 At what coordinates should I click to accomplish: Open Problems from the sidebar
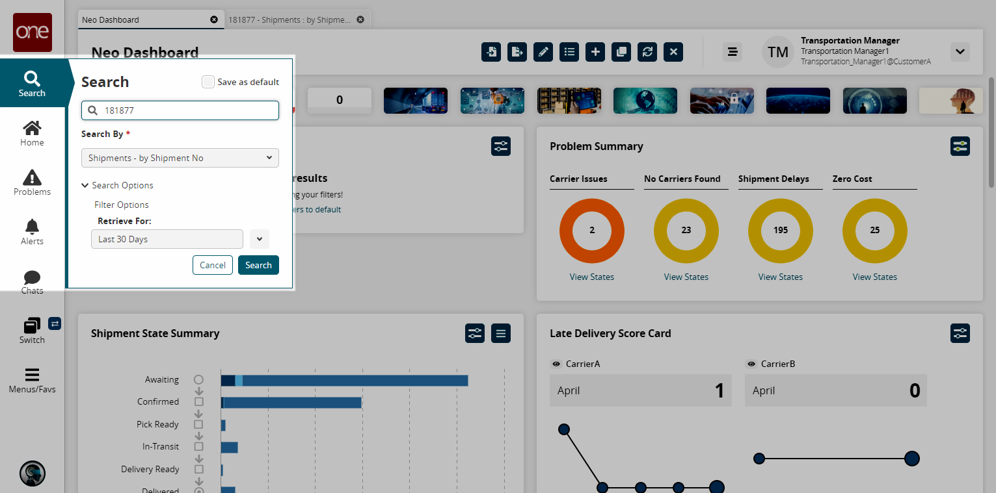[x=32, y=183]
